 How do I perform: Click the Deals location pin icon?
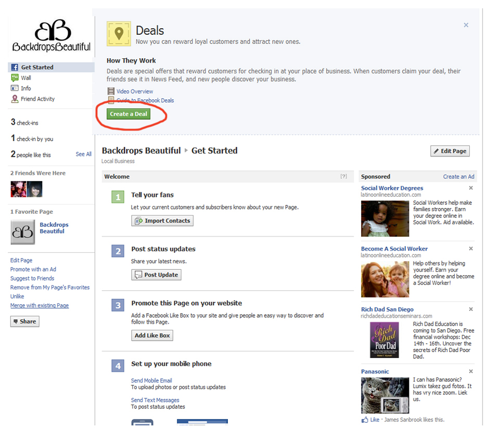(119, 34)
